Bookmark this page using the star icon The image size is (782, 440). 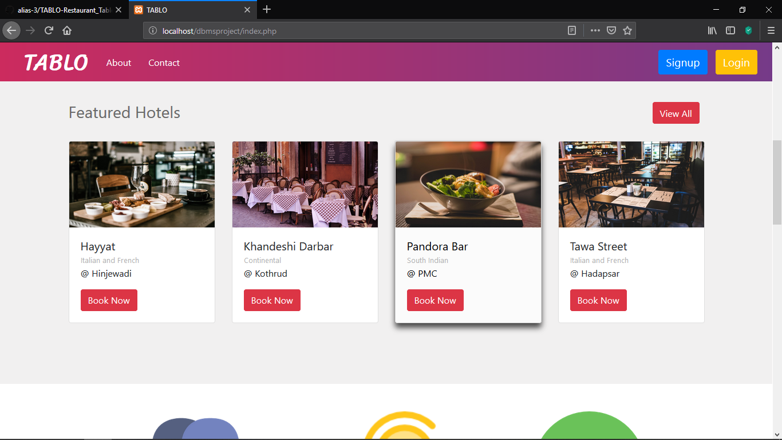pos(627,30)
